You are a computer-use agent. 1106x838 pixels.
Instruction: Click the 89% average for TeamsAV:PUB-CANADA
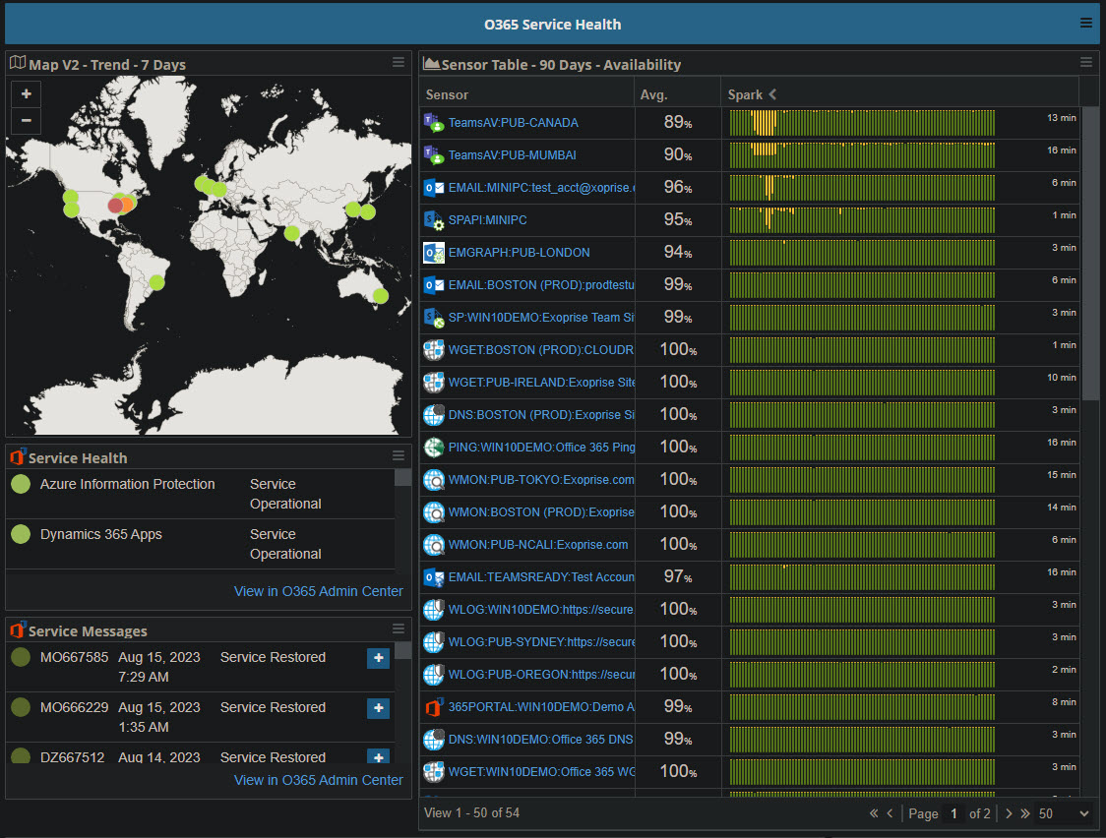(x=678, y=123)
